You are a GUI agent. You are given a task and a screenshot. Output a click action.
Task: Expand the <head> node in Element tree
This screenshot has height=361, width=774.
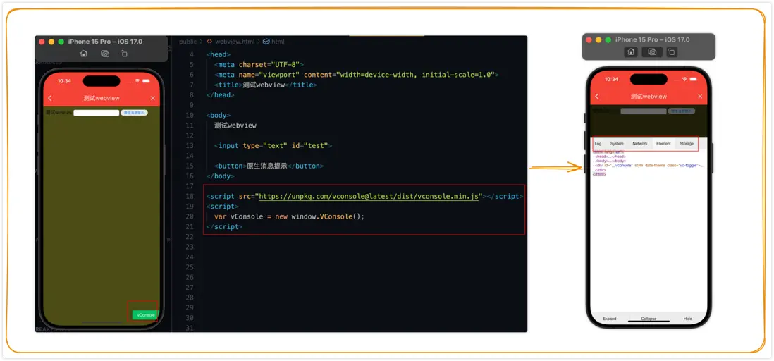pyautogui.click(x=609, y=156)
